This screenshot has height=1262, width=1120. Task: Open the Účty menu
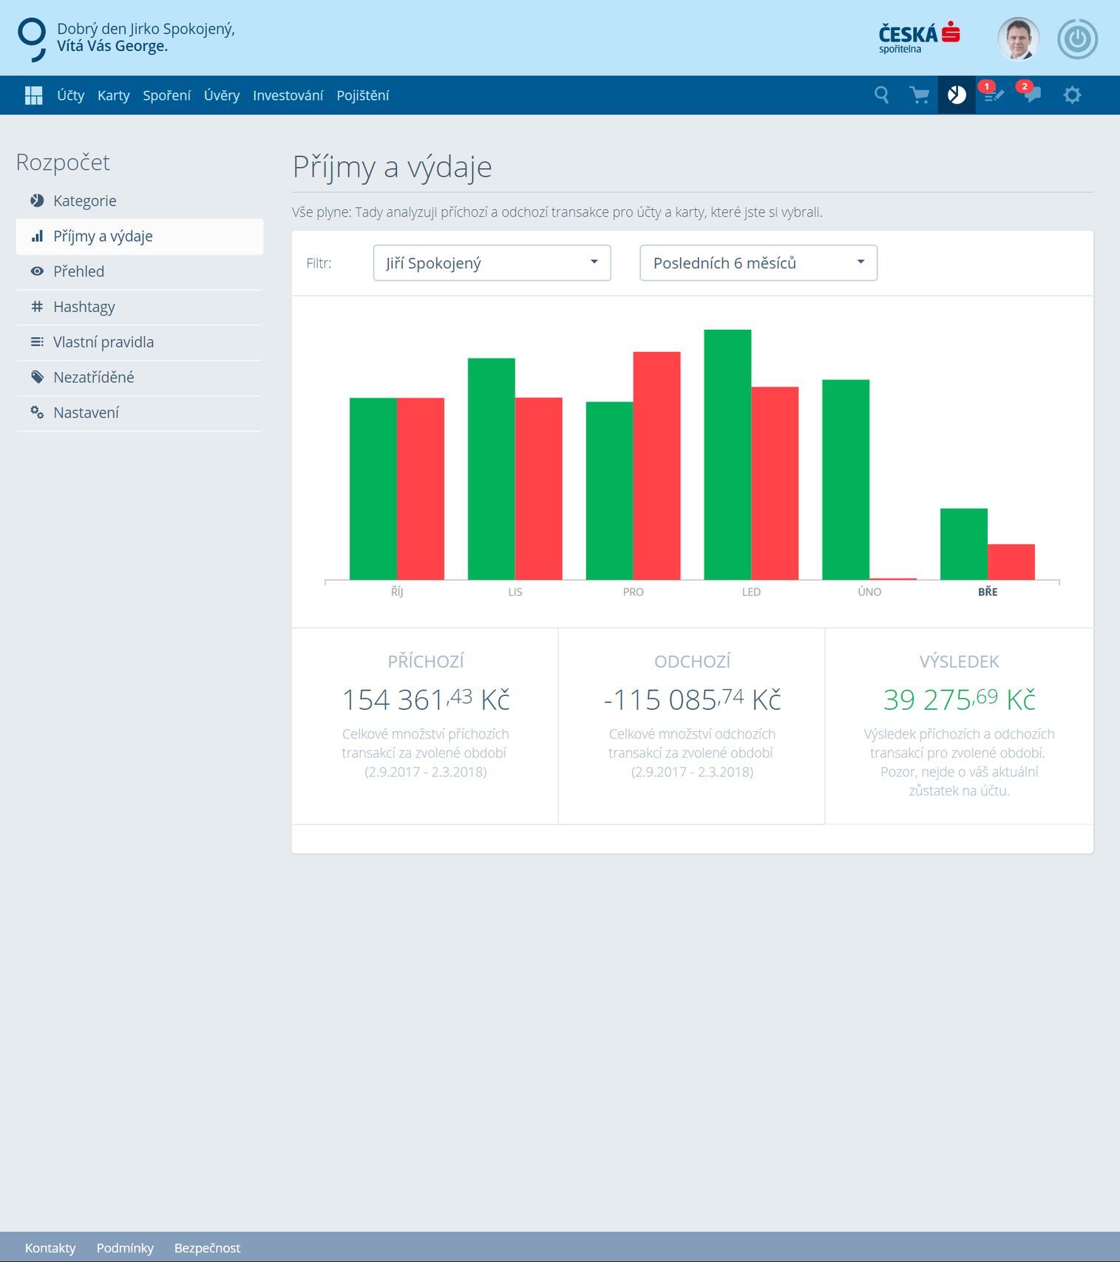coord(71,95)
